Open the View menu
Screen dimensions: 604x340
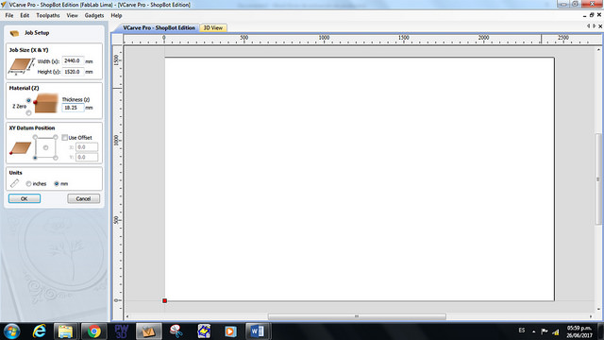point(72,15)
